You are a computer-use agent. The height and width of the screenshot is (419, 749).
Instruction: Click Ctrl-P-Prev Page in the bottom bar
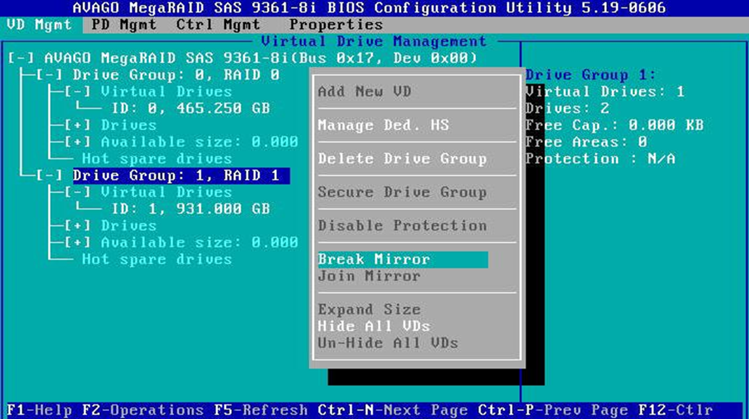pyautogui.click(x=553, y=410)
